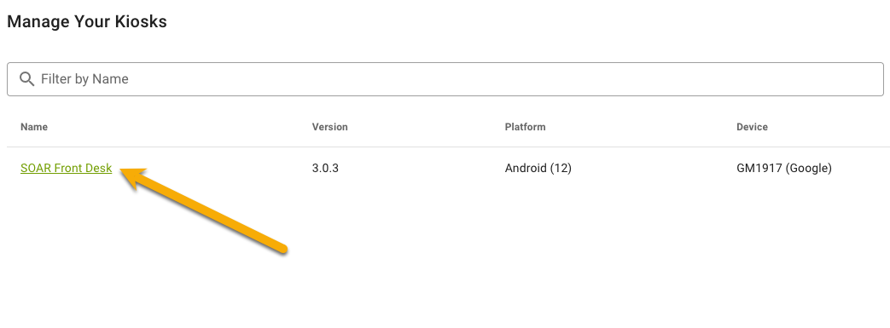The image size is (890, 328).
Task: Click the magnifying glass search icon
Action: tap(26, 78)
